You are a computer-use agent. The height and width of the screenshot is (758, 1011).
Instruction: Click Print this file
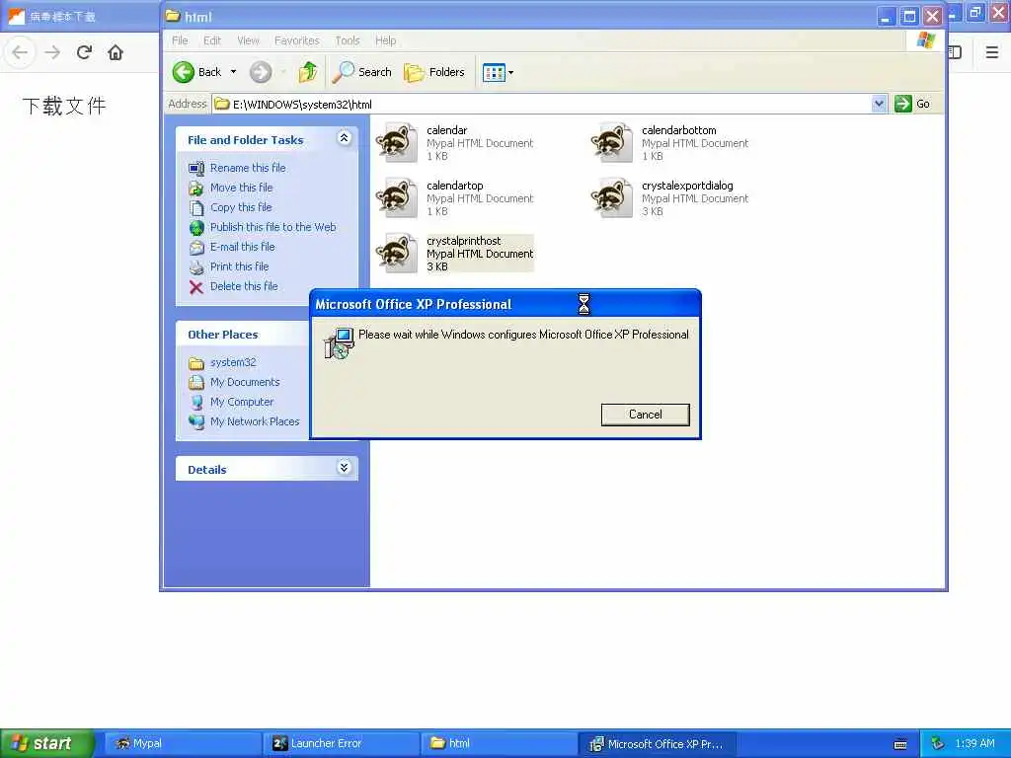[239, 266]
